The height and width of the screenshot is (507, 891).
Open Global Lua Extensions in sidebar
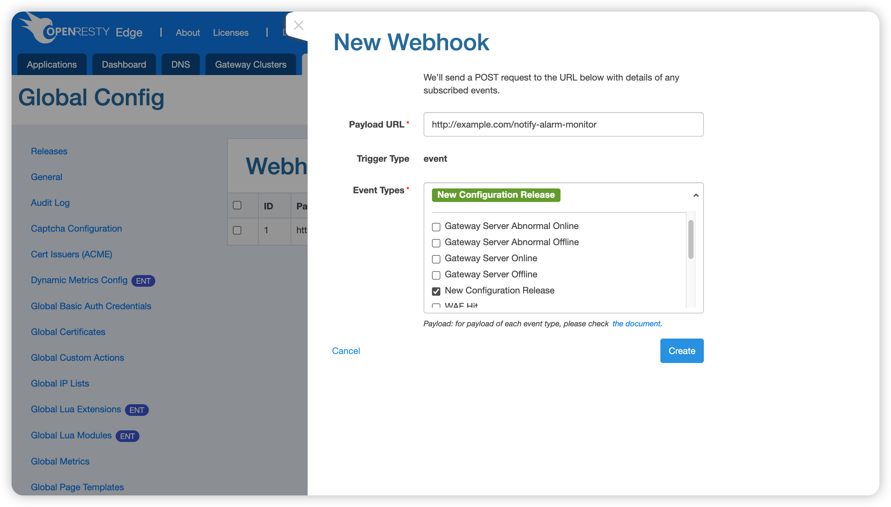tap(76, 409)
